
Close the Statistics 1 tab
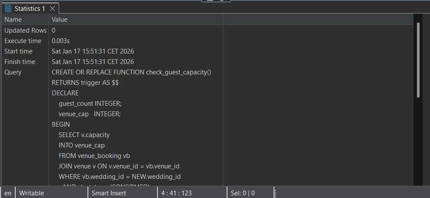[x=52, y=9]
